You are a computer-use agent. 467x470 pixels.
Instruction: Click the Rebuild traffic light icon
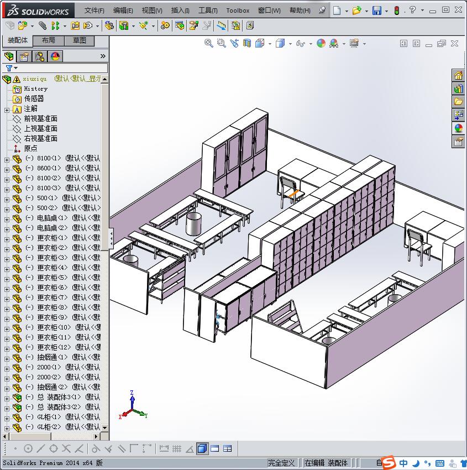pos(397,11)
